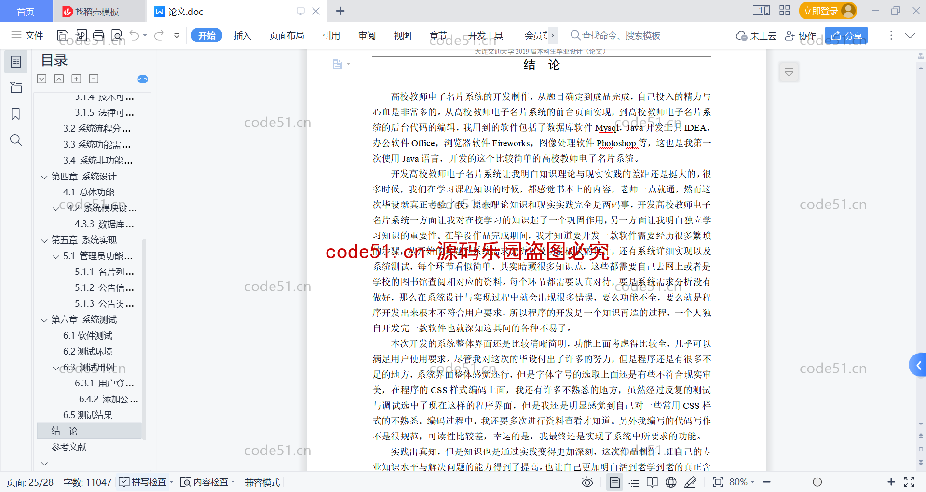This screenshot has width=926, height=492.
Task: Enter full screen mode icon
Action: 909,482
